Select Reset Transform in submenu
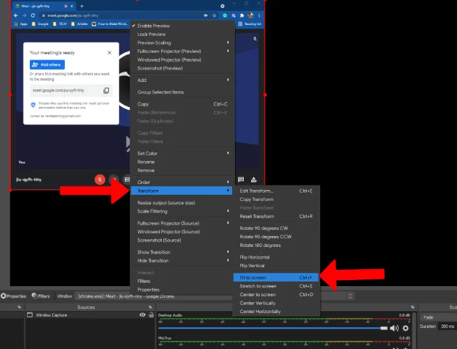The width and height of the screenshot is (457, 349). tap(276, 216)
